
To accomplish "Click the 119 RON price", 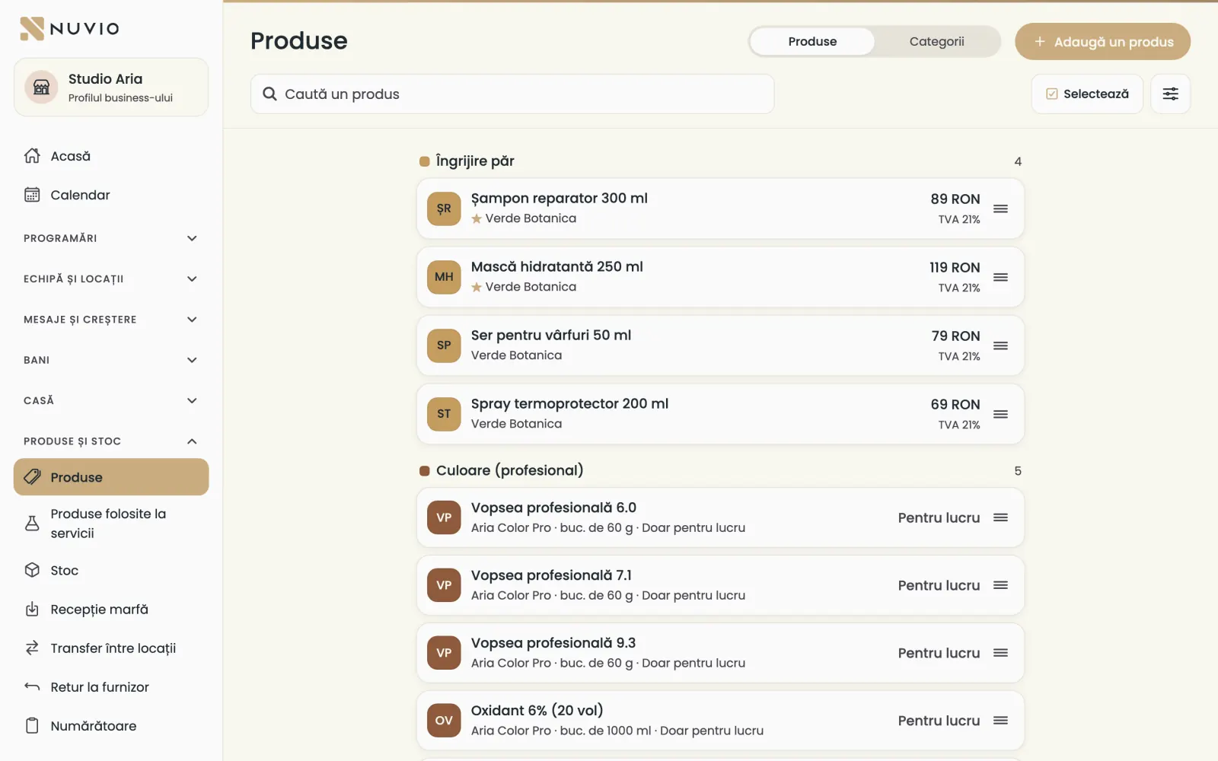I will pyautogui.click(x=955, y=268).
